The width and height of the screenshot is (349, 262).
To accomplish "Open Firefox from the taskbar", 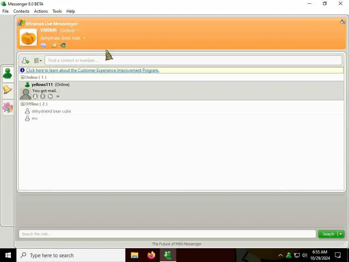I will click(x=151, y=255).
